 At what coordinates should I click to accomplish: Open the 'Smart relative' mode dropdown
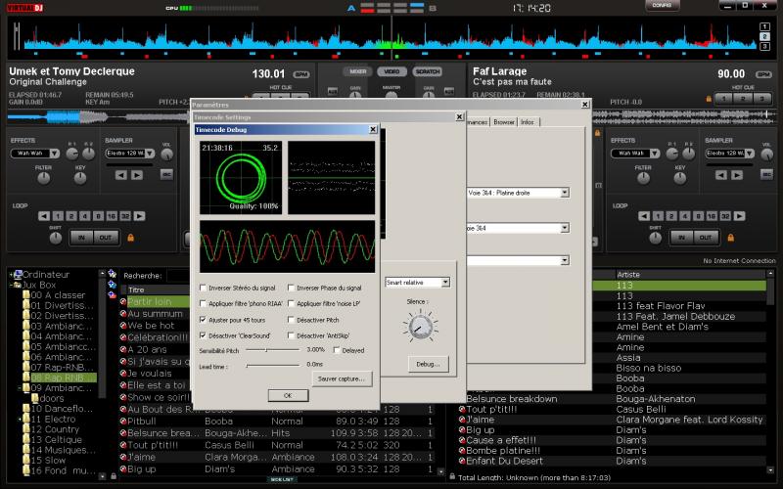[444, 282]
